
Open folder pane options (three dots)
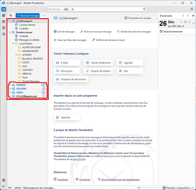44,15
